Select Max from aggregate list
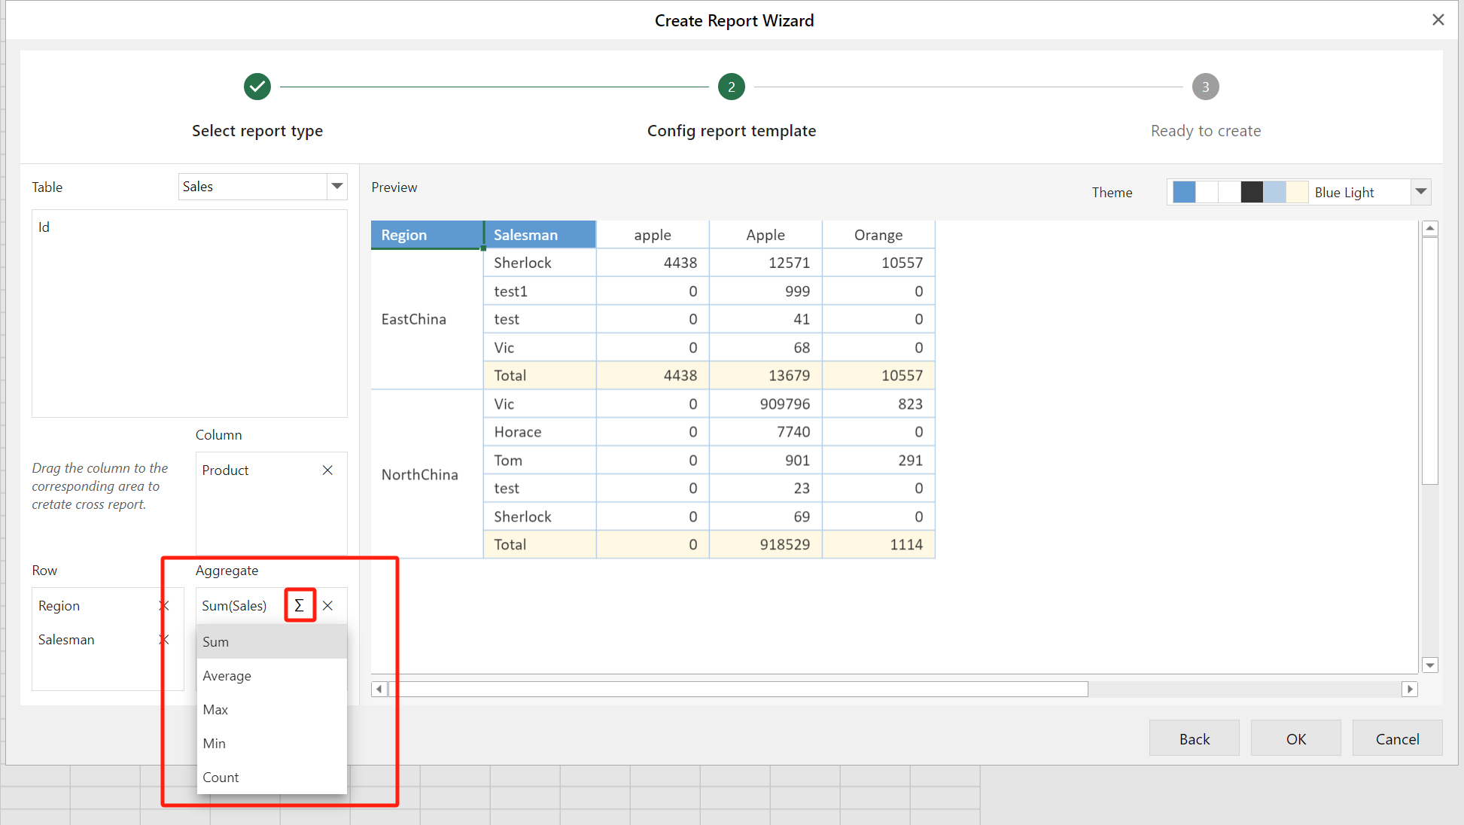Image resolution: width=1464 pixels, height=825 pixels. (272, 710)
